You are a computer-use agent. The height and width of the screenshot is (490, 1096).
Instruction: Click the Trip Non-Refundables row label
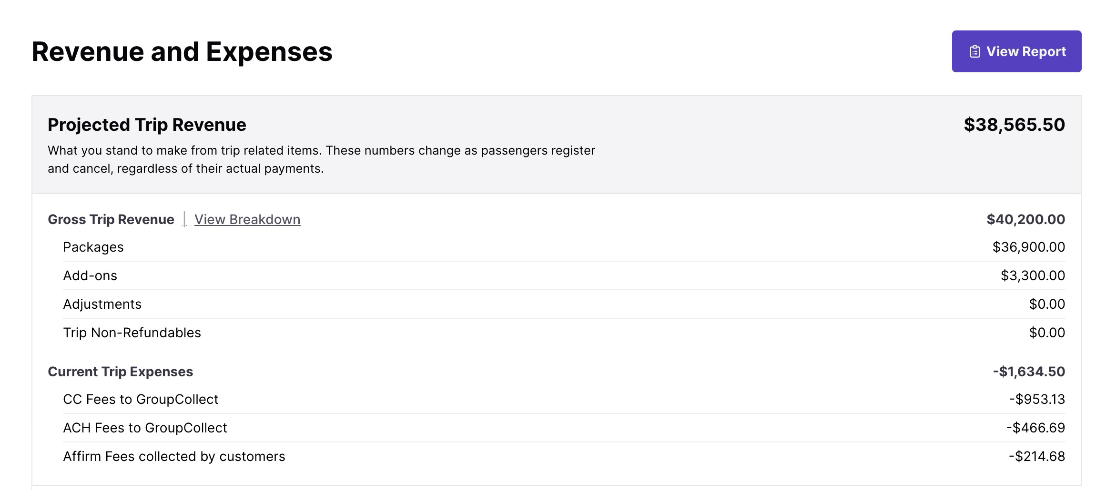pyautogui.click(x=132, y=333)
